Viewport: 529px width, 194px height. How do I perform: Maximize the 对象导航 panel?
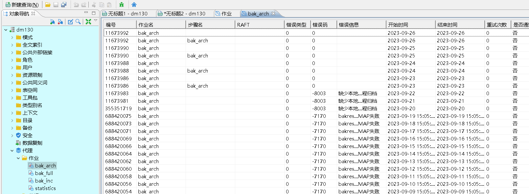(x=94, y=13)
